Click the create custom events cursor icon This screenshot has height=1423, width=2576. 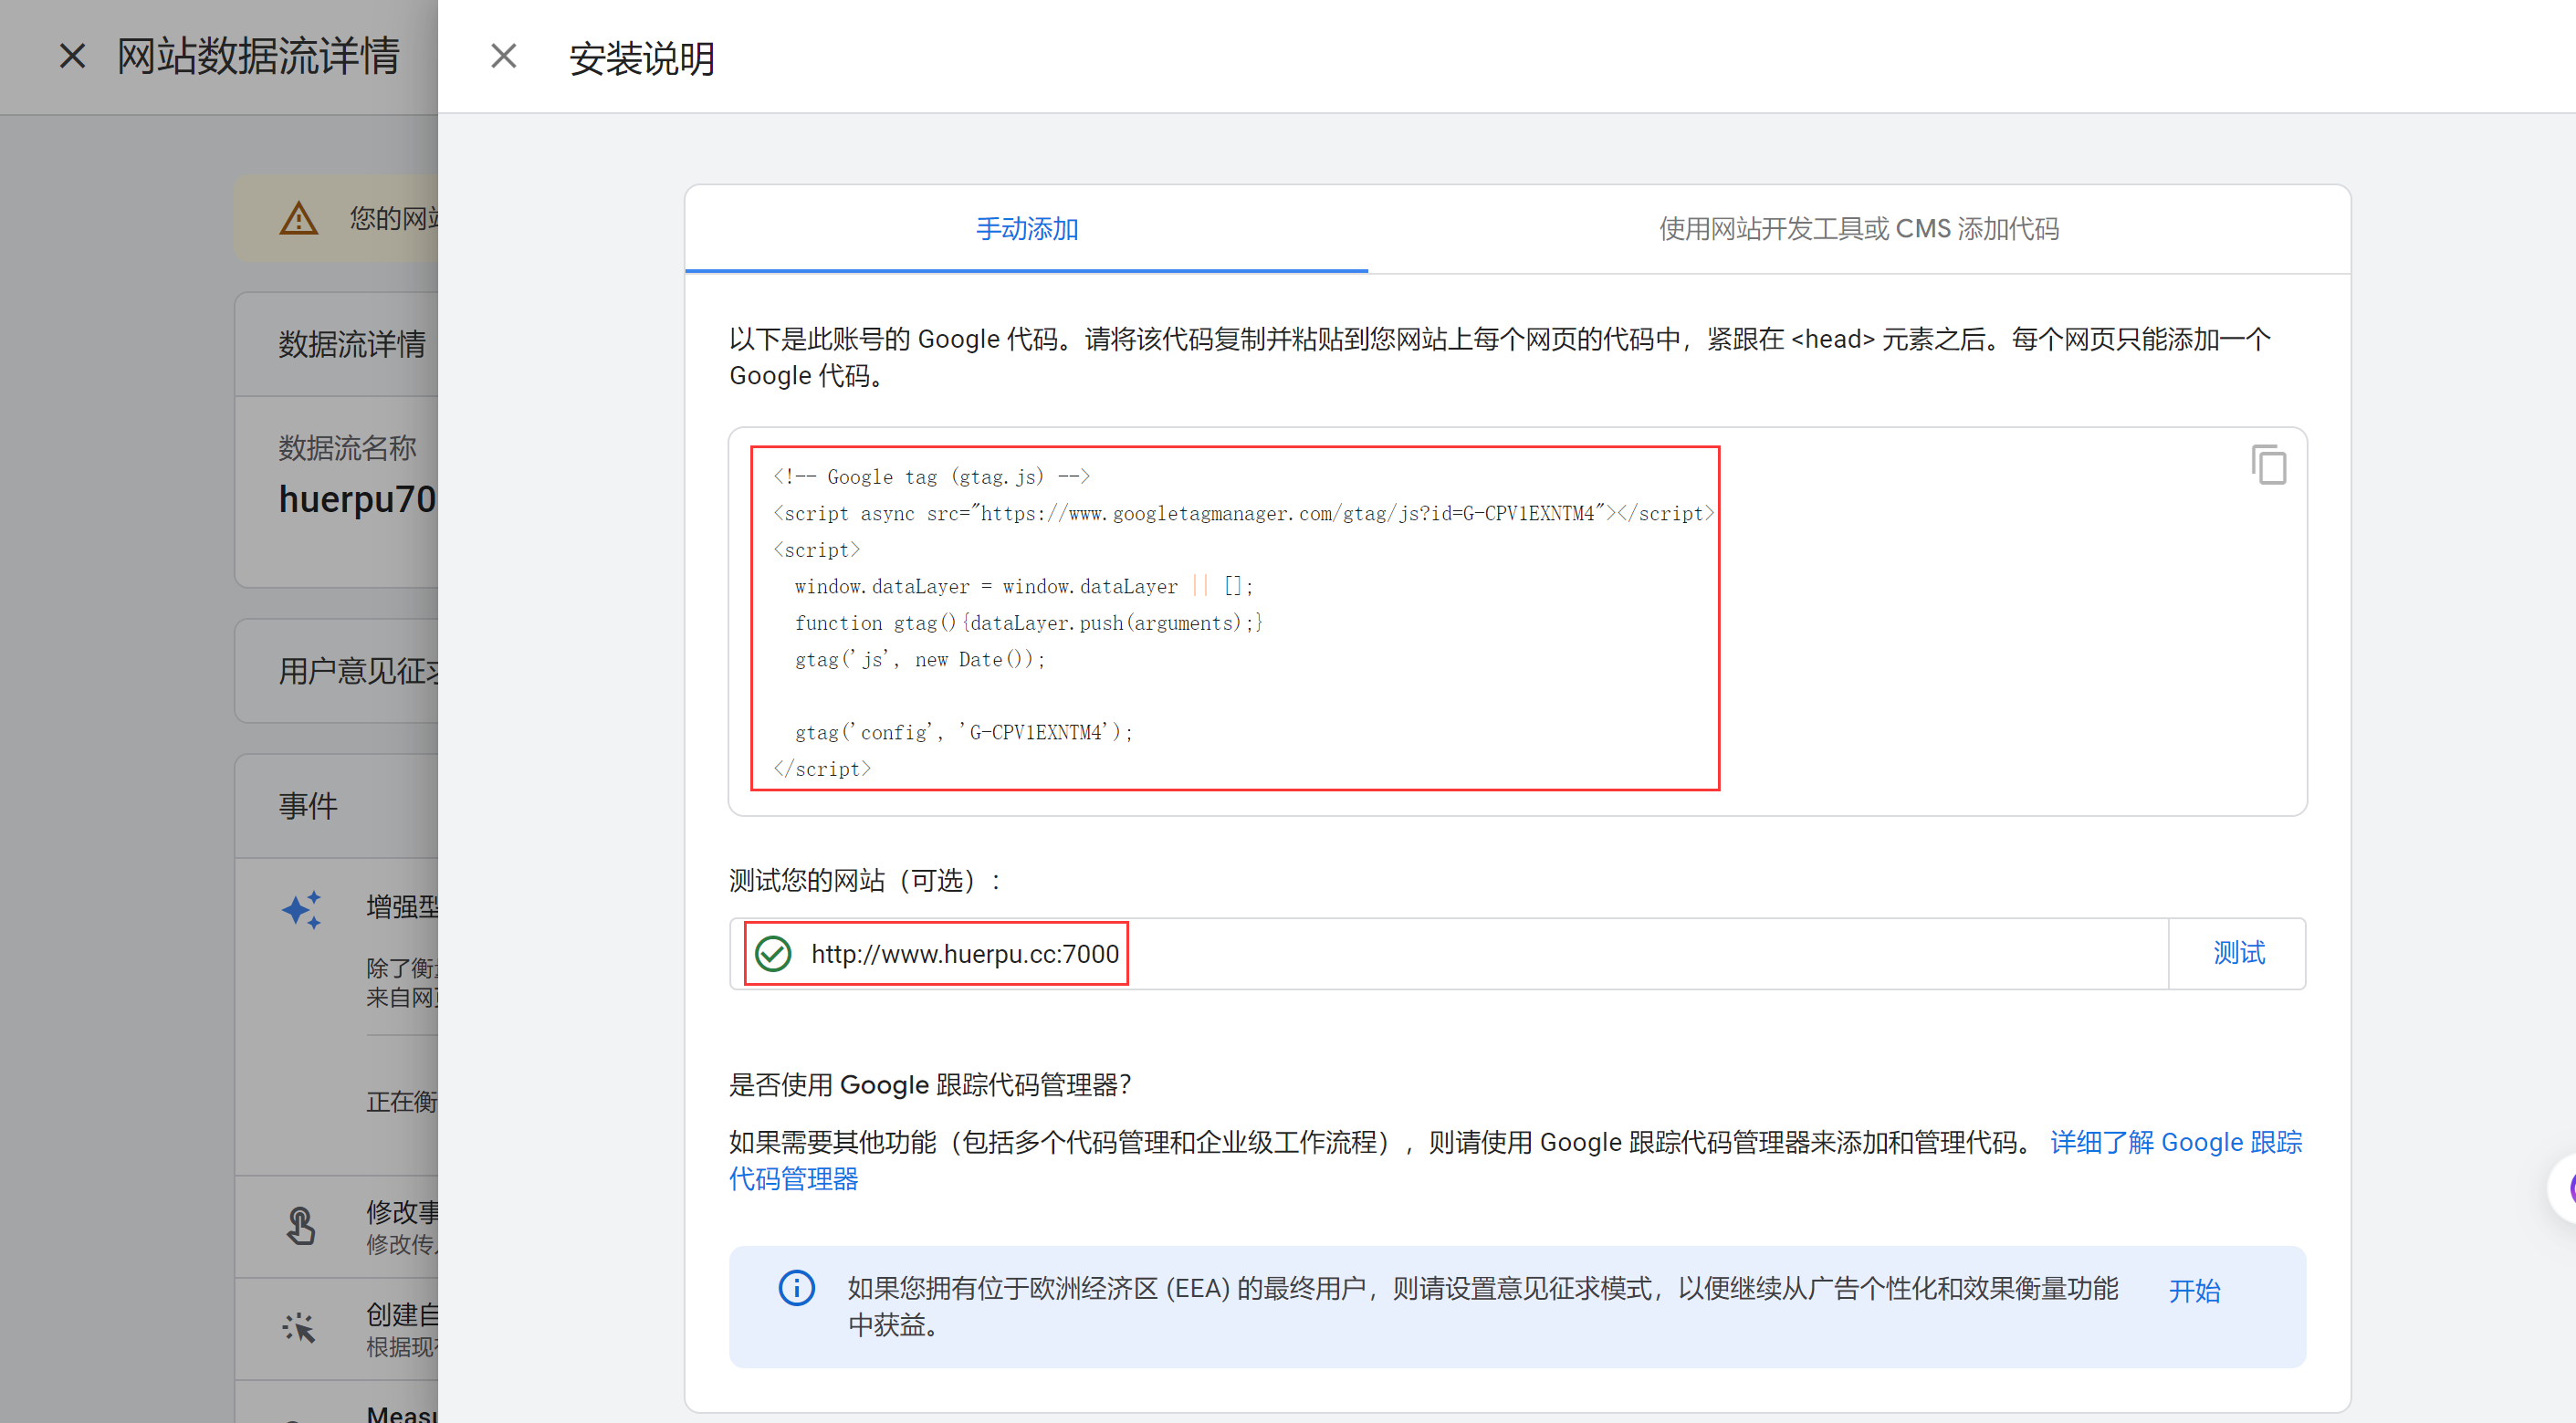click(299, 1328)
